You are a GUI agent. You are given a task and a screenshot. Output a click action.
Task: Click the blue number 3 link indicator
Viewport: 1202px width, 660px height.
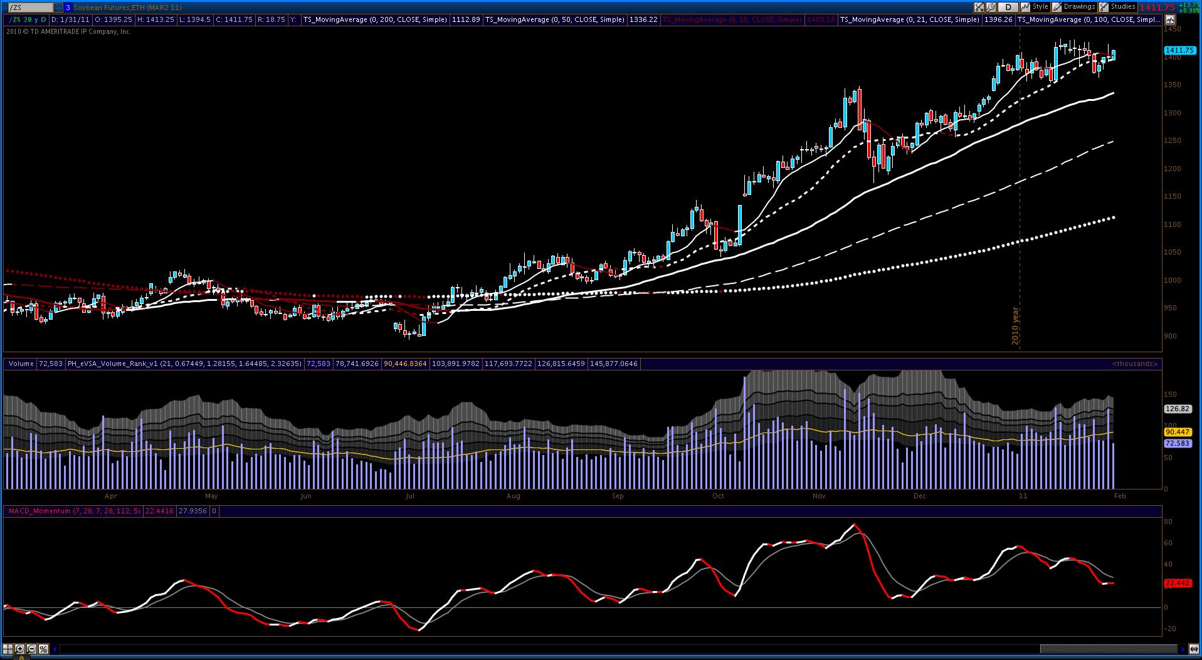click(x=68, y=8)
